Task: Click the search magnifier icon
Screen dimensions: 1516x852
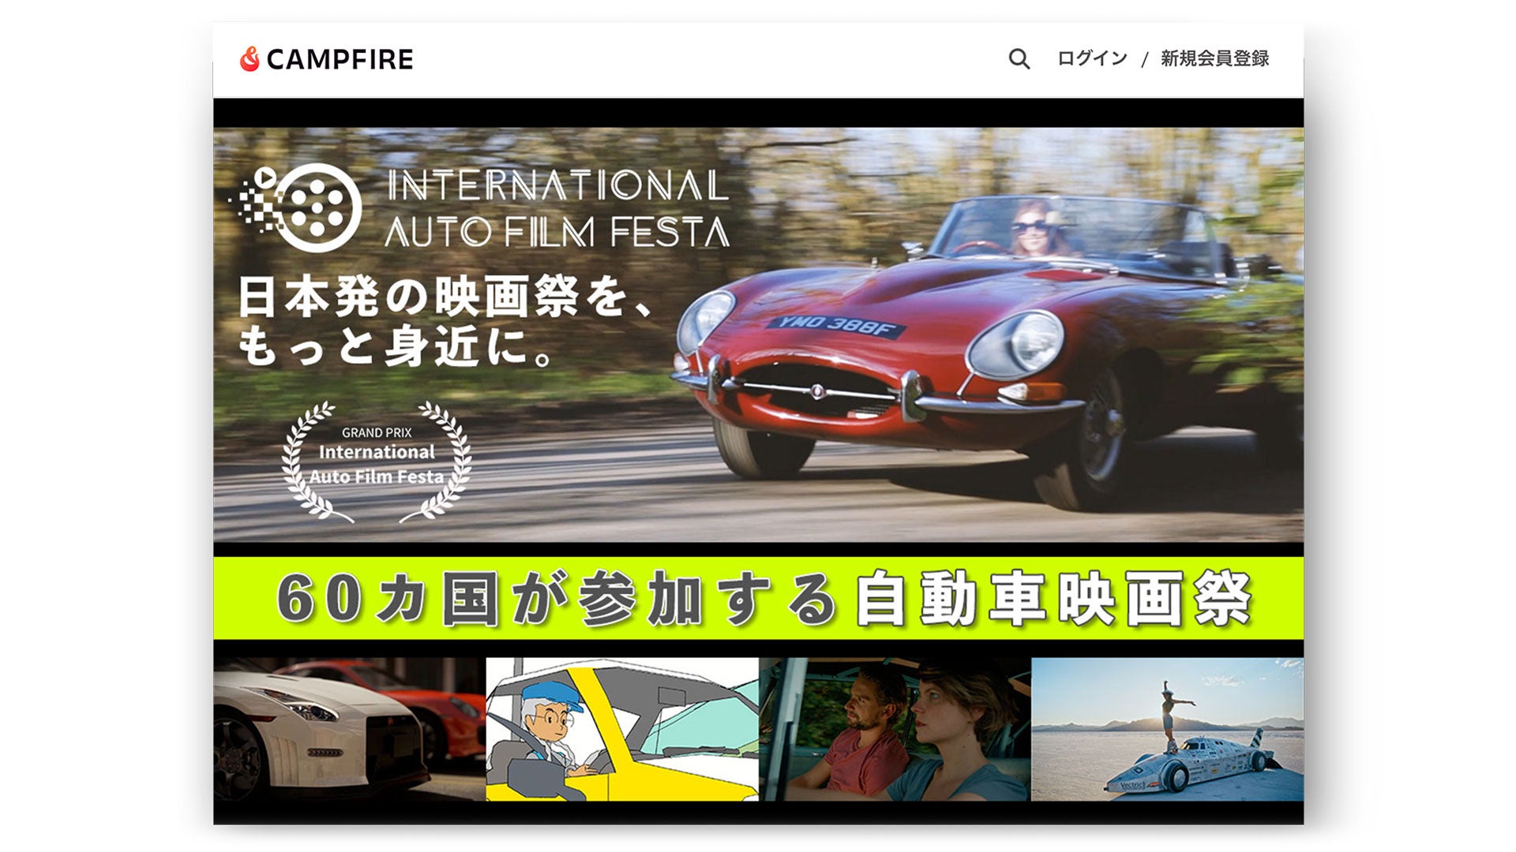Action: point(1019,58)
